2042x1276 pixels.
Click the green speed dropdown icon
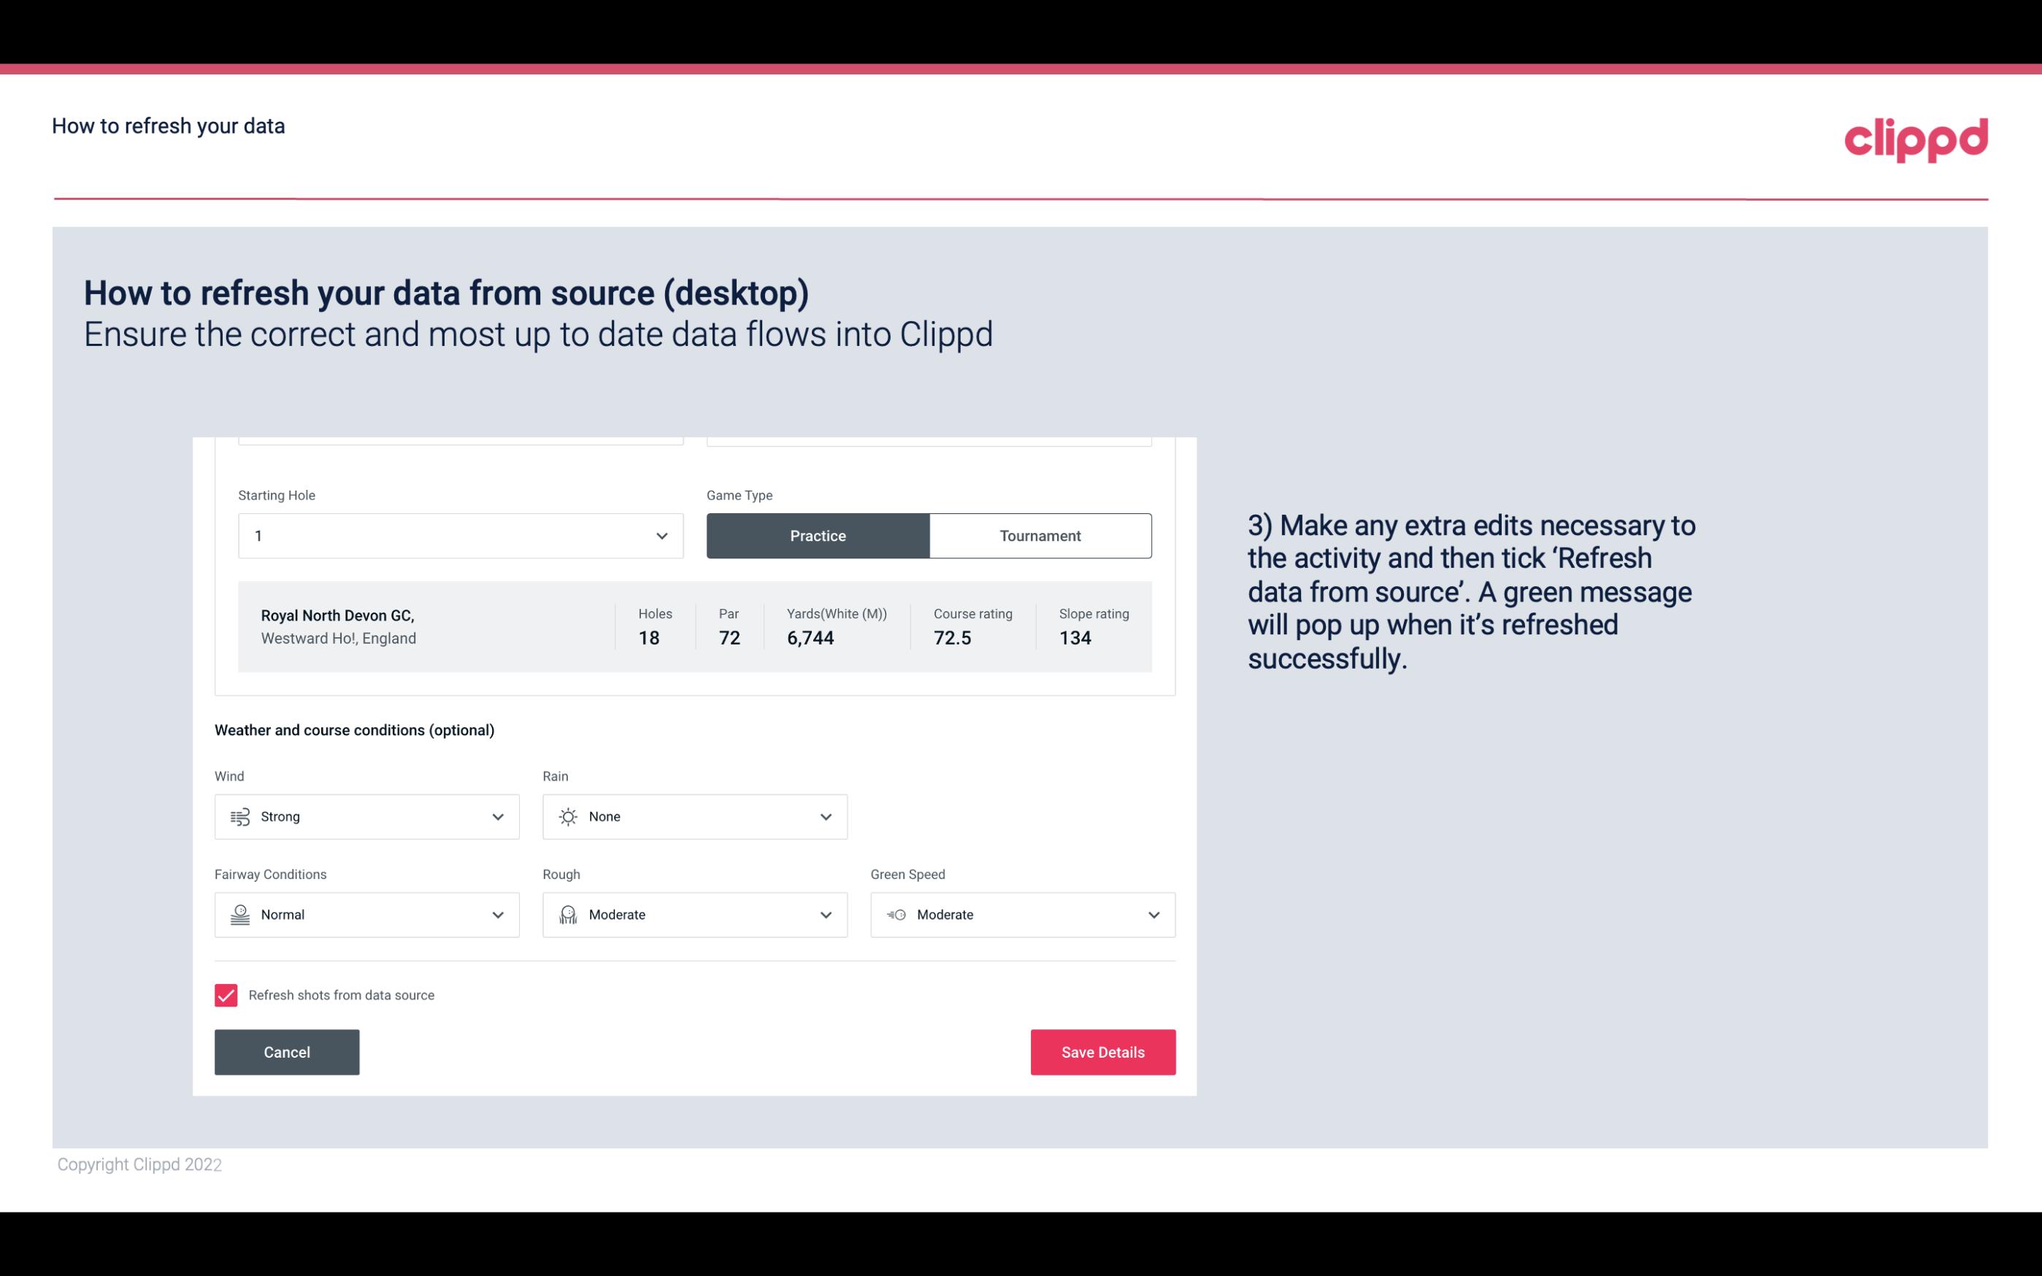click(1154, 915)
